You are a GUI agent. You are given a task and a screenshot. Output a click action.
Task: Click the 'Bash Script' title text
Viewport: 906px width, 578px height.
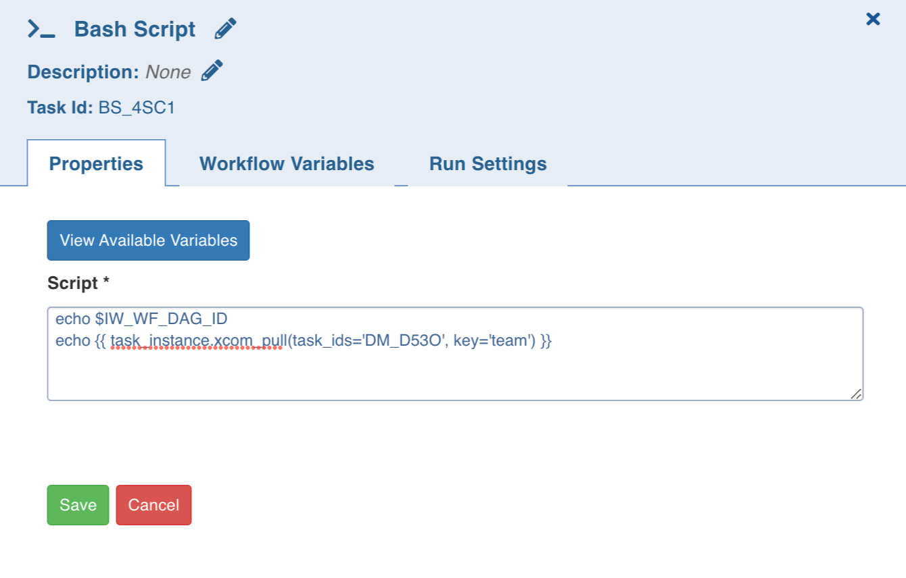[x=135, y=29]
